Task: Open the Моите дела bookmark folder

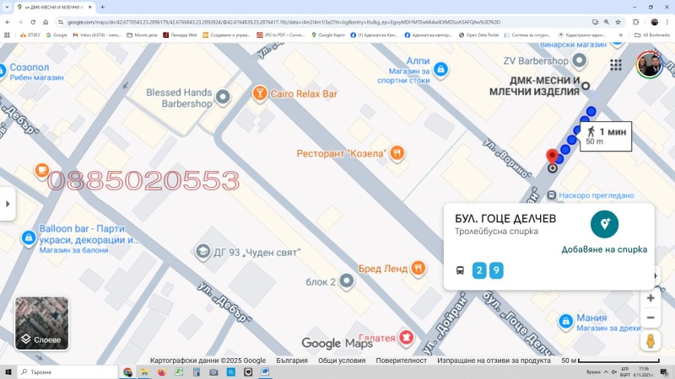Action: pos(142,35)
